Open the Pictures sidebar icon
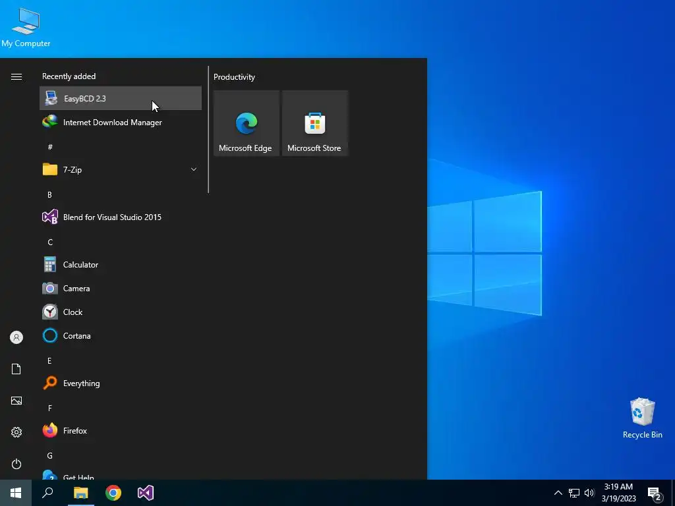The height and width of the screenshot is (506, 675). pos(16,401)
